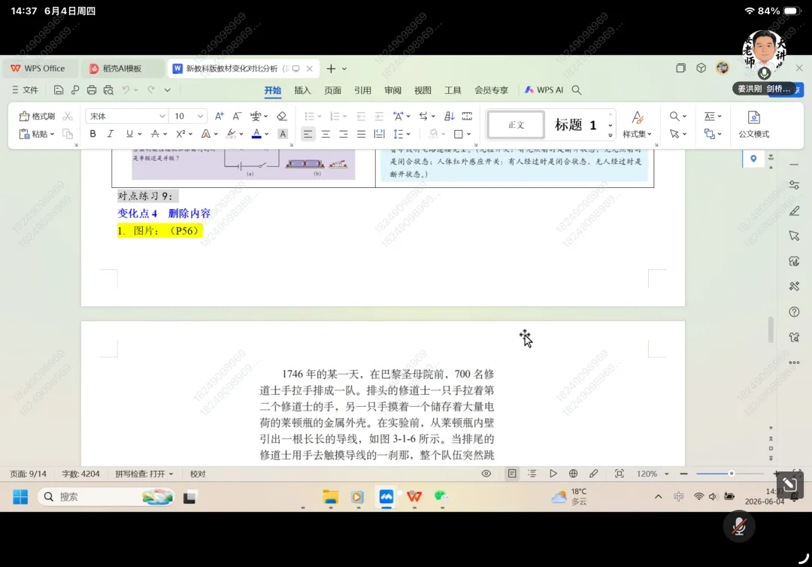Screen dimensions: 812x567
Task: Click the Windows taskbar search box
Action: (x=106, y=497)
